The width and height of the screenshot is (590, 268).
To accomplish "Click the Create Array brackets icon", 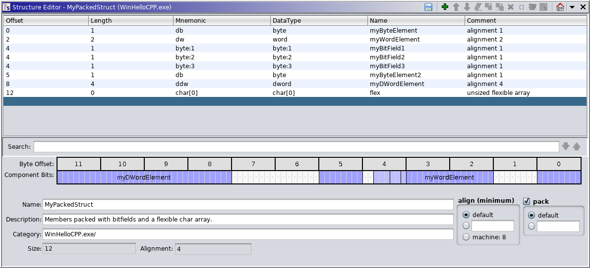I will click(522, 7).
